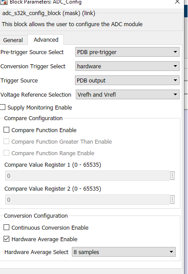
Task: Close the ADC_Config Block Parameters dialog
Action: [x=177, y=2]
